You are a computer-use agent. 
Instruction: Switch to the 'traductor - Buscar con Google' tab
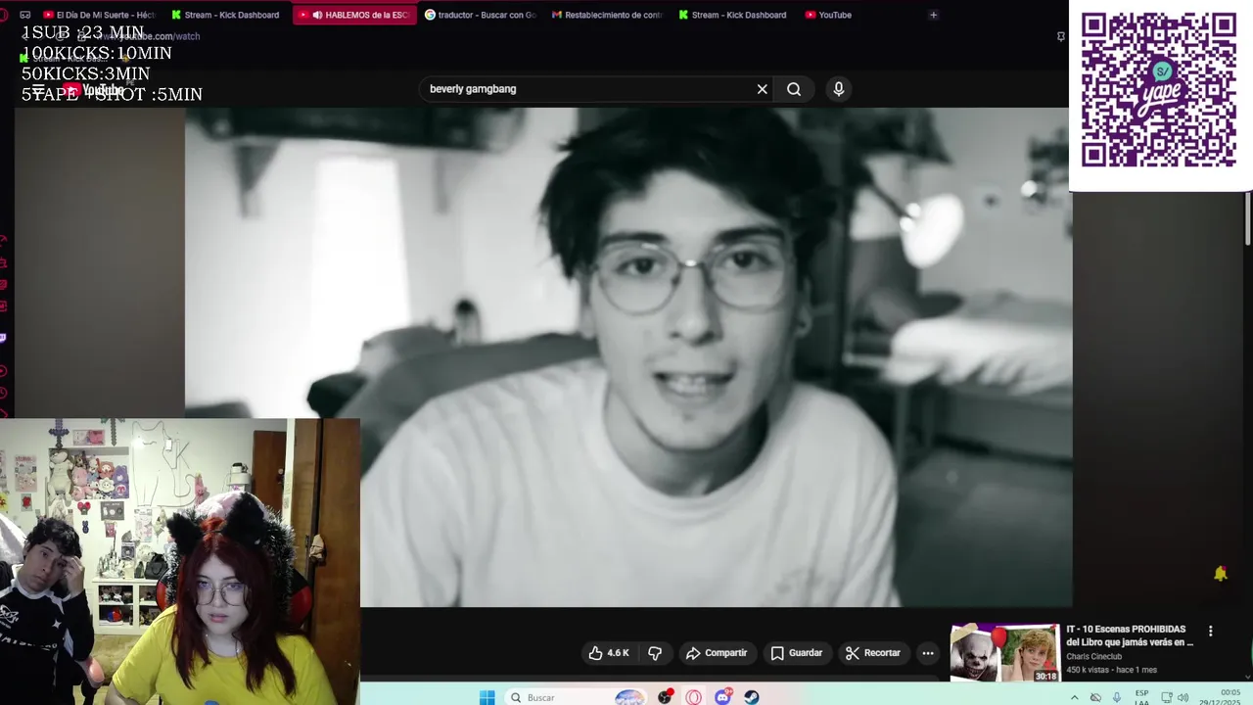click(x=480, y=15)
